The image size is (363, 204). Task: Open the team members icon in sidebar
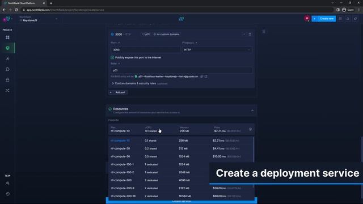(x=7, y=183)
